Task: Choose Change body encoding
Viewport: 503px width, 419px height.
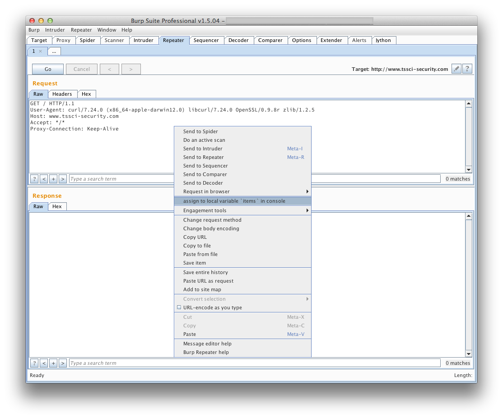Action: tap(242, 228)
